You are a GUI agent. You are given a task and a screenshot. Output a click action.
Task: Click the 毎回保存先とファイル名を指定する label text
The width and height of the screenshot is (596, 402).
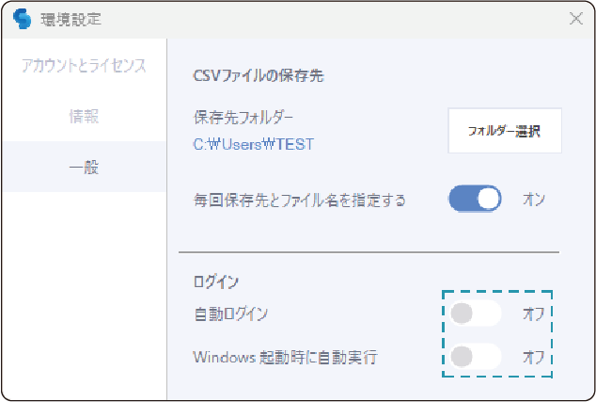pos(299,201)
